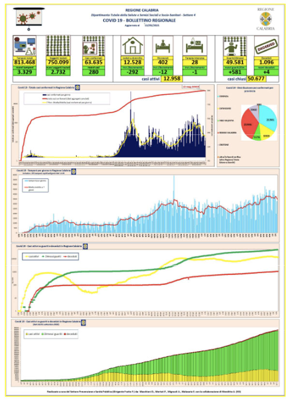
Task: Click the +581 new recovered value
Action: pyautogui.click(x=235, y=72)
